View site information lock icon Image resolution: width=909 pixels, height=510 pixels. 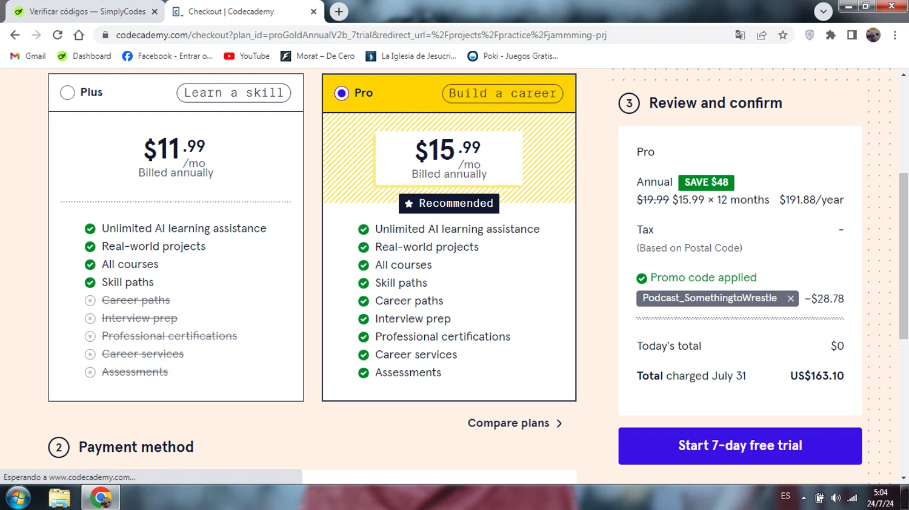105,35
